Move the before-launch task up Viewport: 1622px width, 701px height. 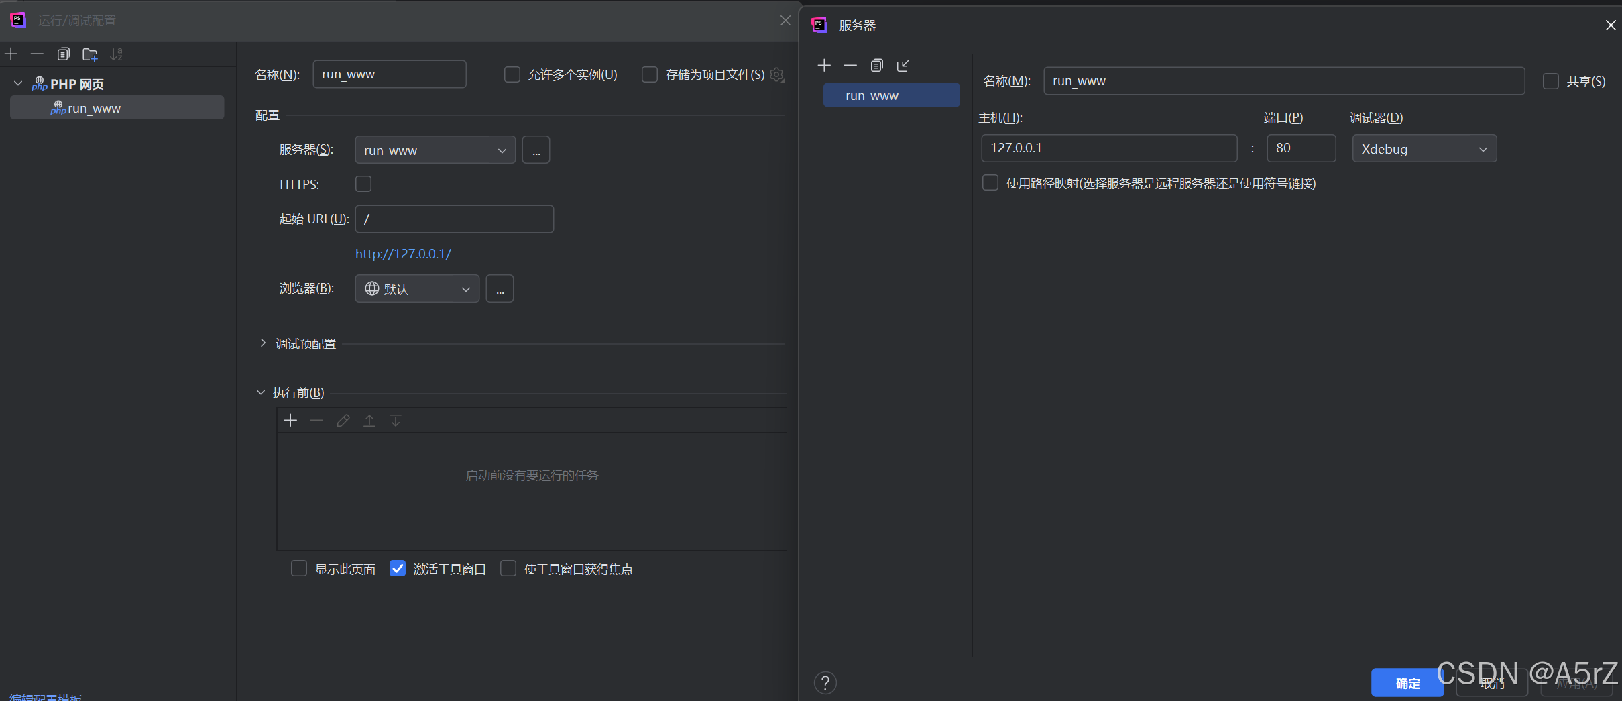[x=369, y=420]
